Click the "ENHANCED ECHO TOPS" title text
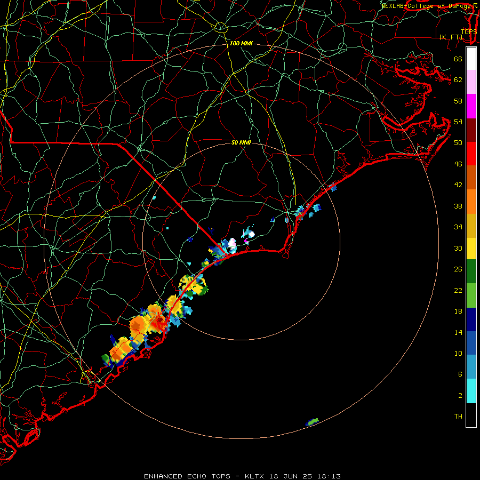480x480 pixels. click(187, 476)
